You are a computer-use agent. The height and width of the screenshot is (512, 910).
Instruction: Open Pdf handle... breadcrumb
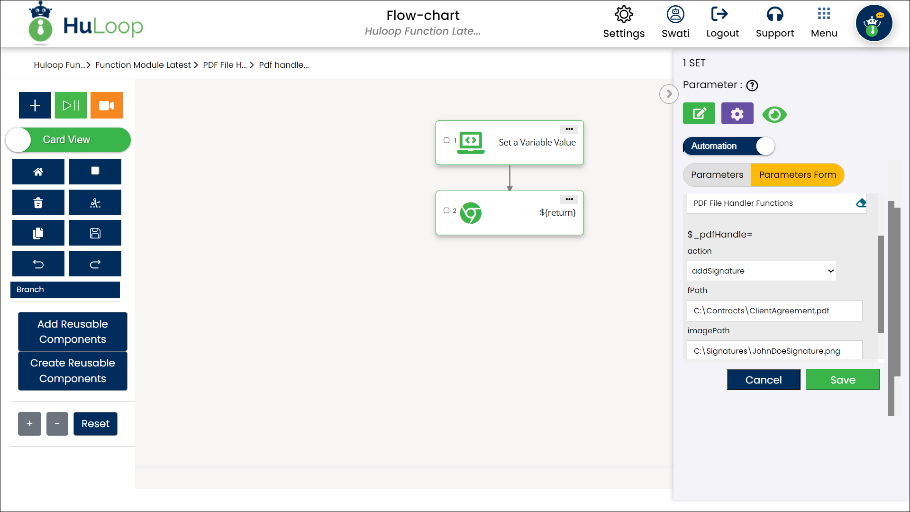click(284, 65)
